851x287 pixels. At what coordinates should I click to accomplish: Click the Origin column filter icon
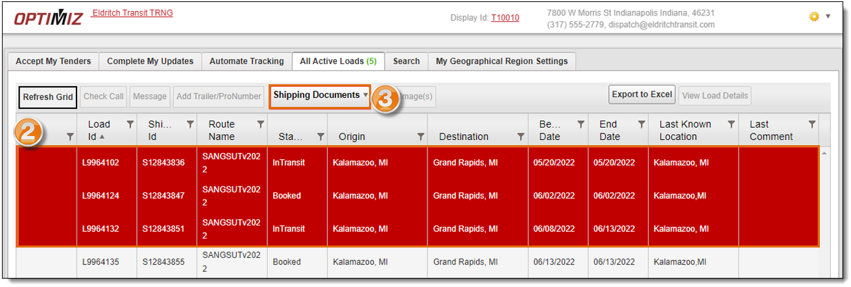[420, 137]
